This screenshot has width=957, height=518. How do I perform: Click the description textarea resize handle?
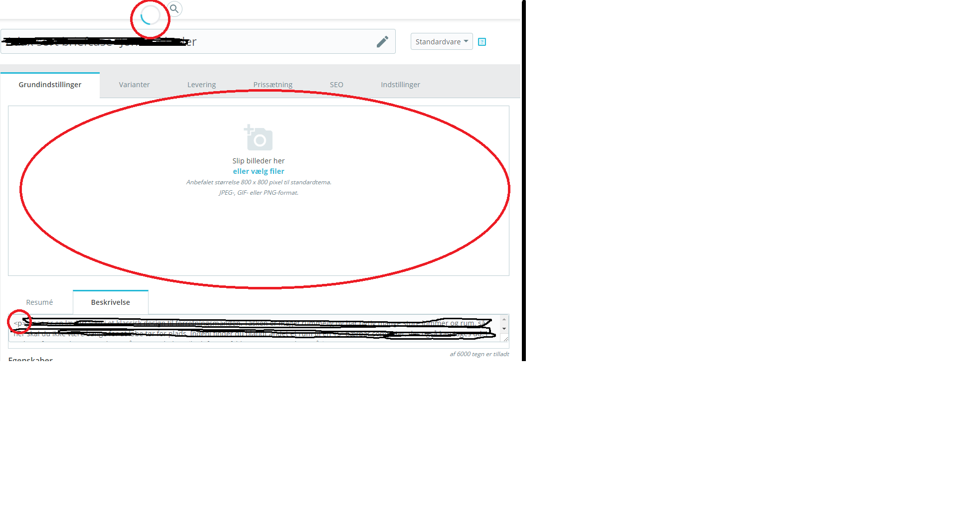(505, 339)
